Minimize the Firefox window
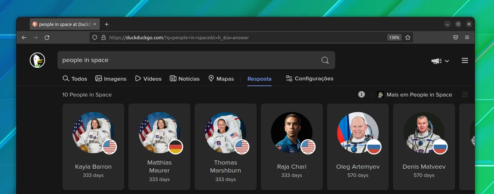Screen dimensions: 494x194 (447, 24)
